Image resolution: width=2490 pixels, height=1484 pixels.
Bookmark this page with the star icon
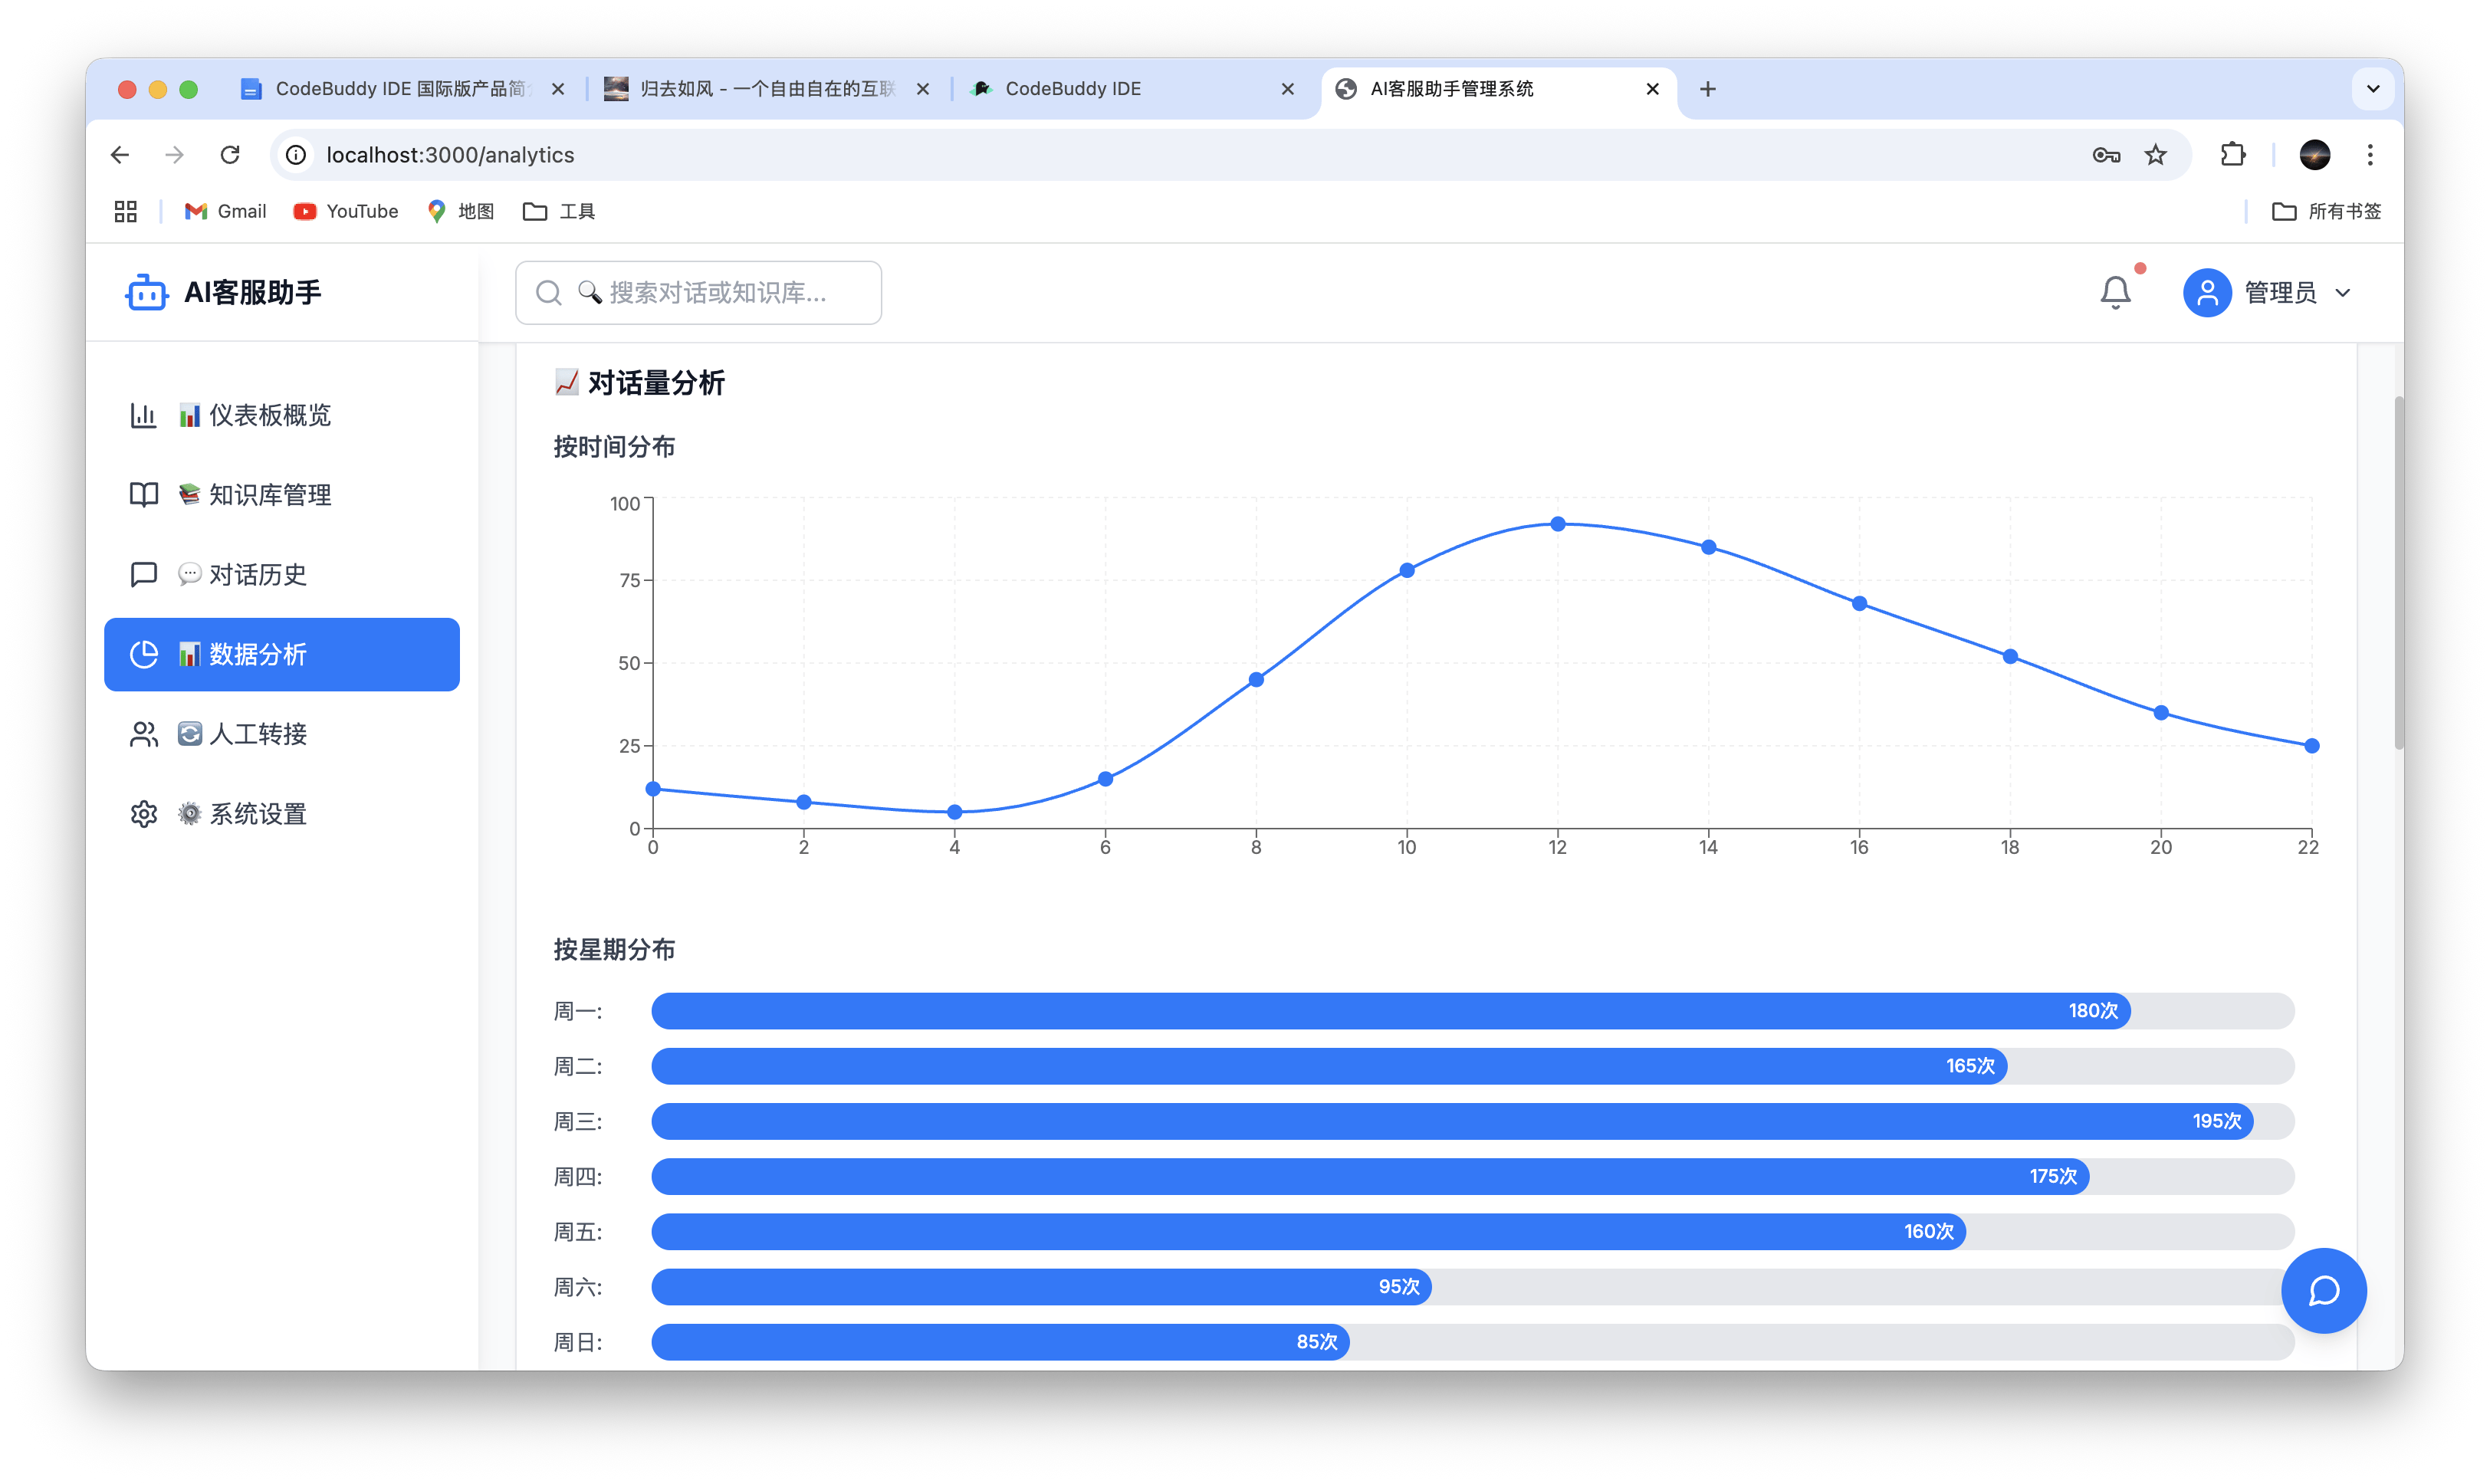2155,155
